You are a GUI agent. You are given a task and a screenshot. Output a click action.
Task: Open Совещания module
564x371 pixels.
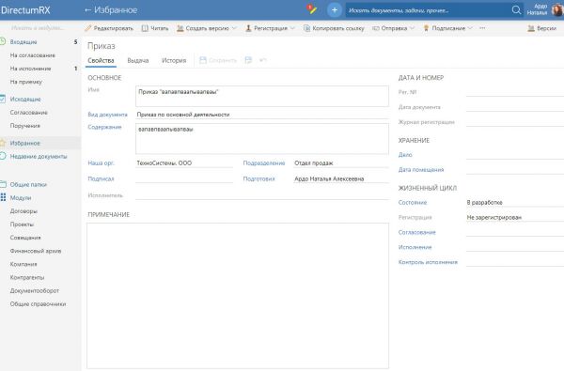25,238
